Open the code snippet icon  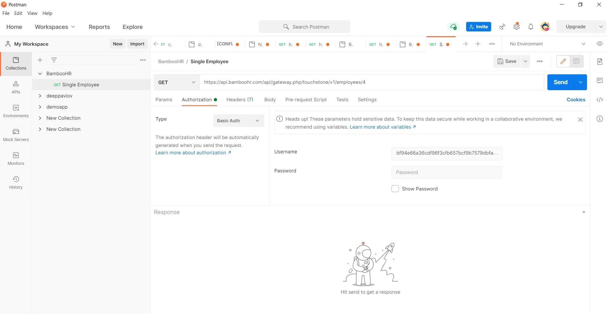pyautogui.click(x=599, y=100)
